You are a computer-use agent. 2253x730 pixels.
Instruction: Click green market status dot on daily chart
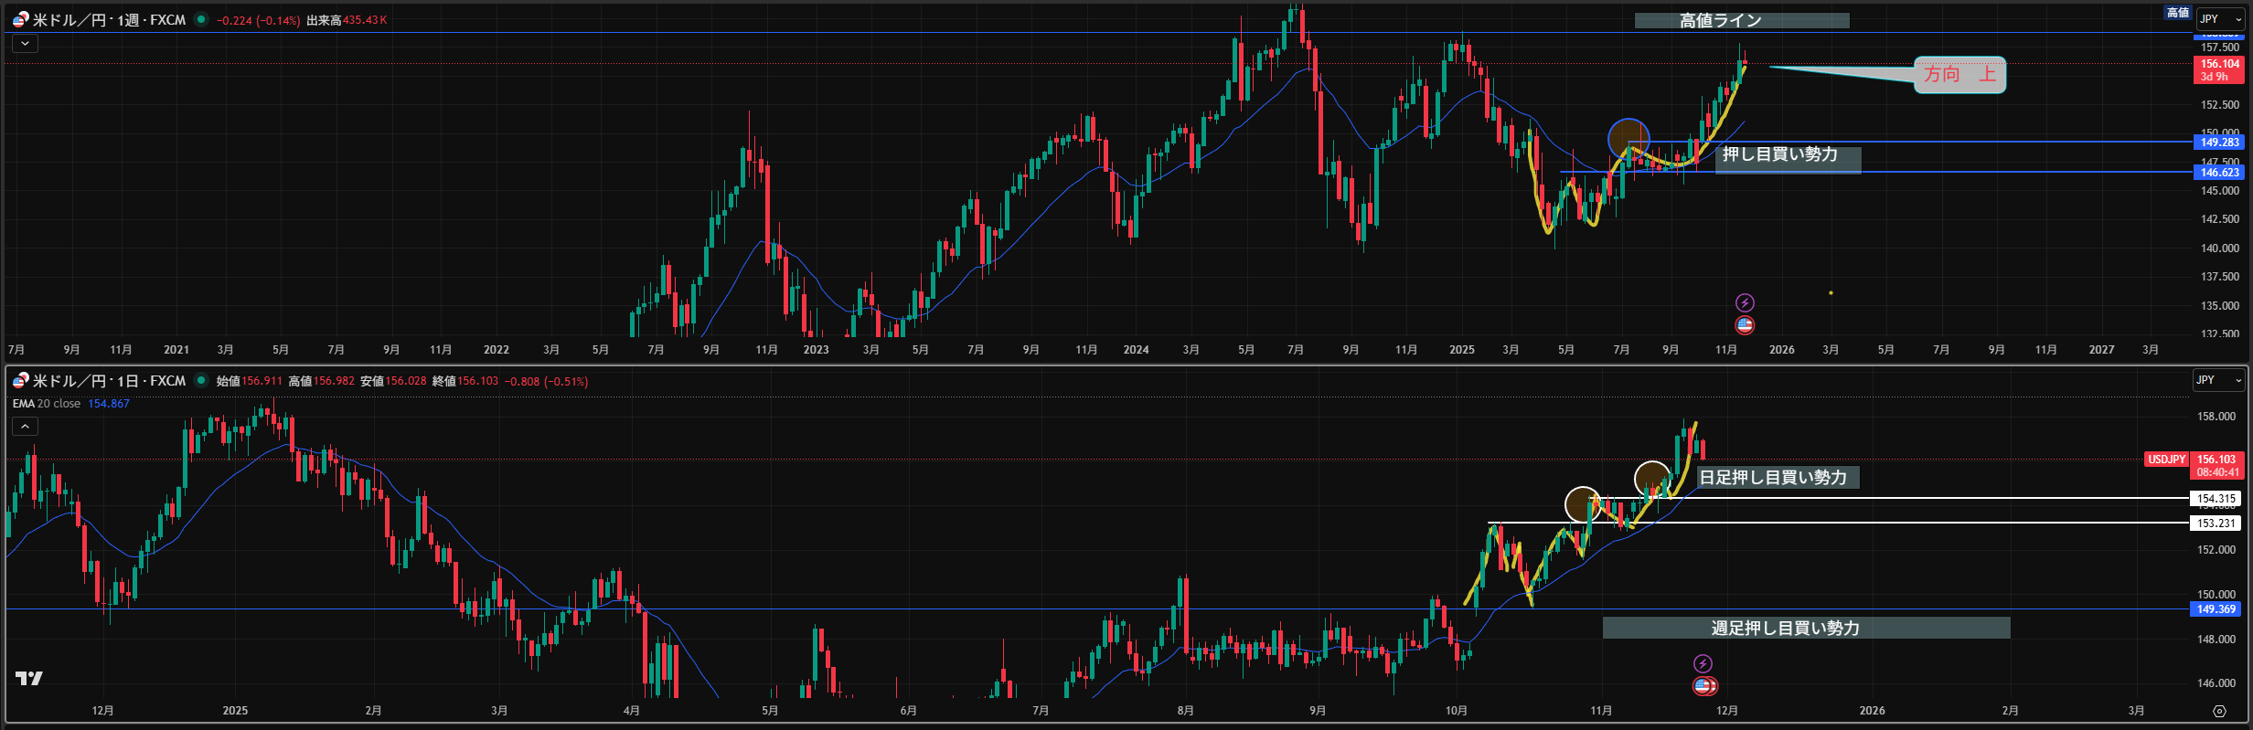pos(201,380)
